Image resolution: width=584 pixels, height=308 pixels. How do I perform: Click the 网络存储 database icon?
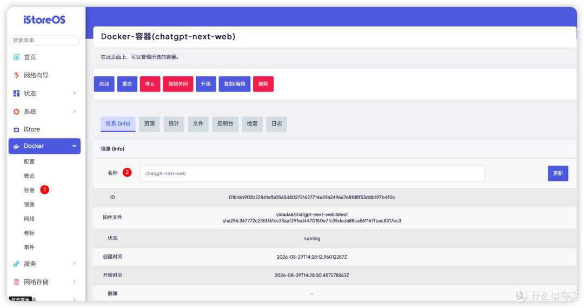click(16, 282)
